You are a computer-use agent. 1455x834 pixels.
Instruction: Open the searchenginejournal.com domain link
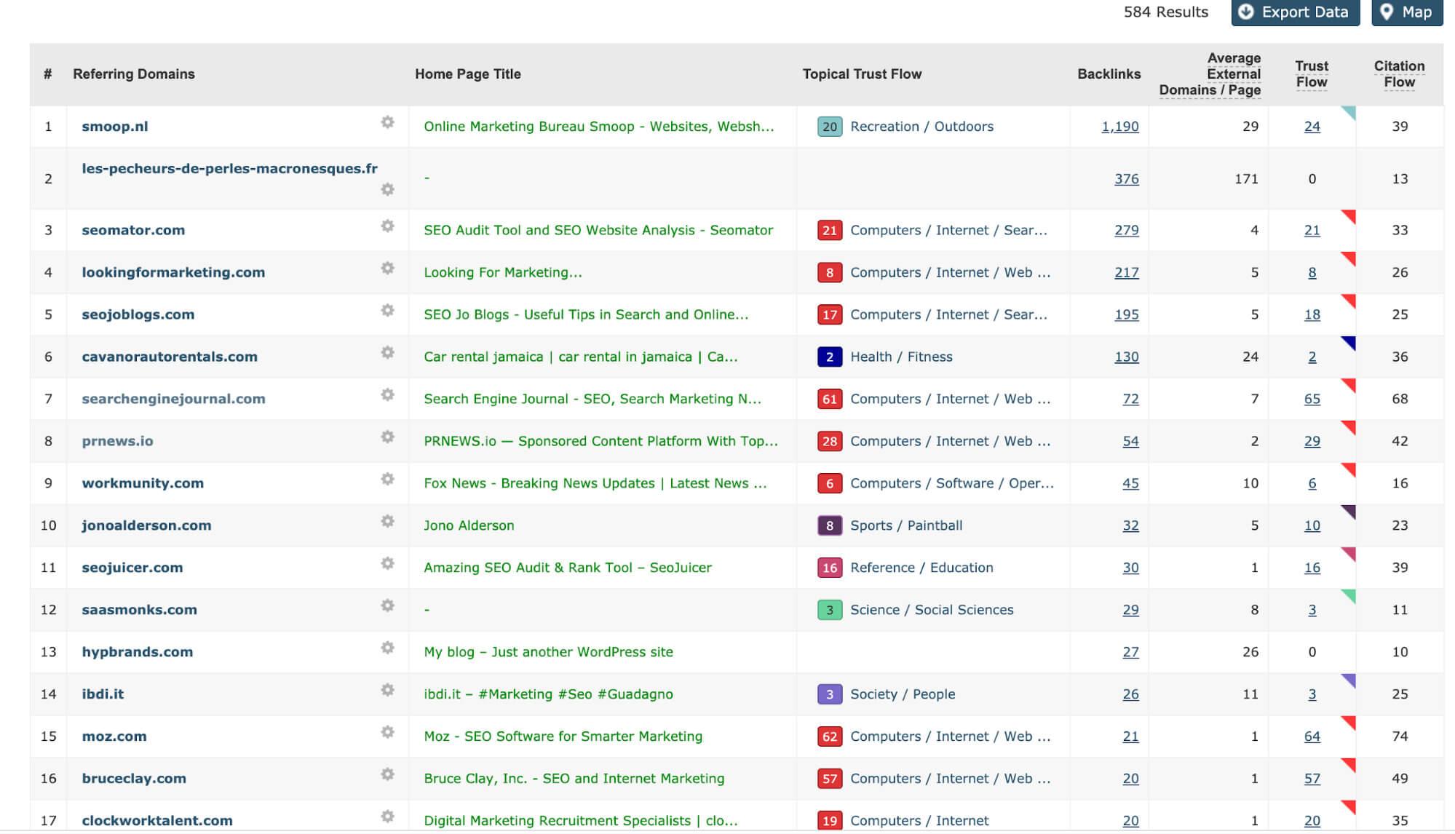(x=173, y=399)
